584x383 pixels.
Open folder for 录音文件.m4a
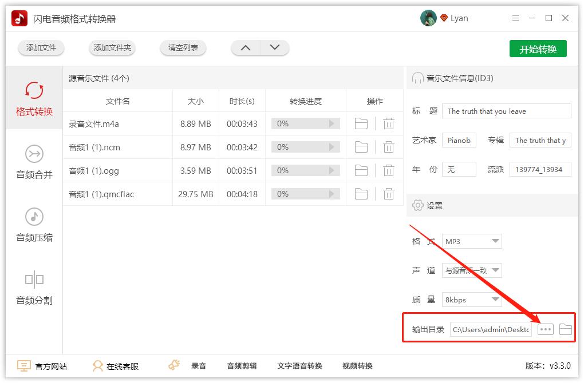click(x=361, y=123)
